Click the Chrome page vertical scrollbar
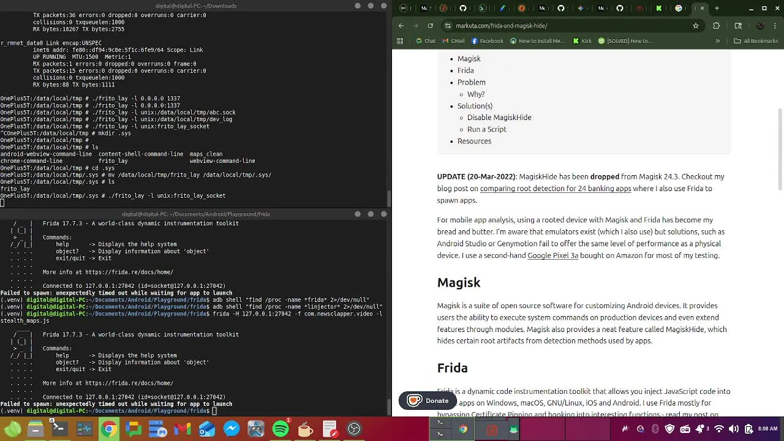This screenshot has width=784, height=441. [780, 149]
